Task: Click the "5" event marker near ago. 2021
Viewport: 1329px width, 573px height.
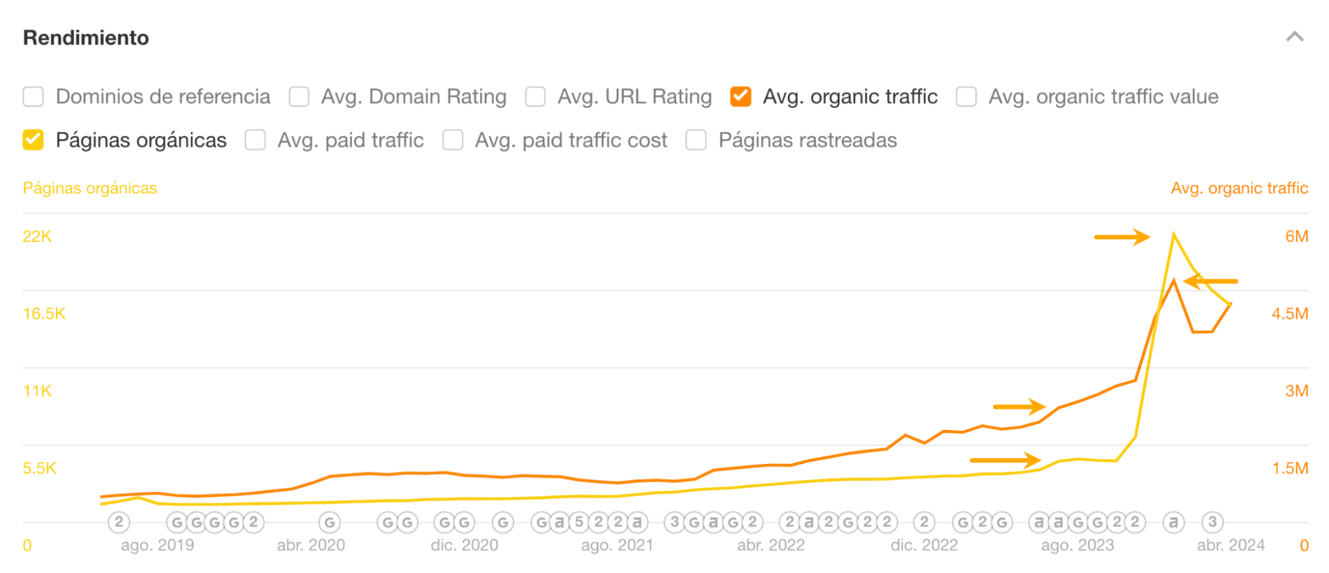Action: [578, 522]
